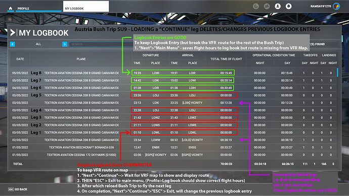349x196 pixels.
Task: Select the Beechcraft Bonanza G36 entry
Action: [x=173, y=148]
